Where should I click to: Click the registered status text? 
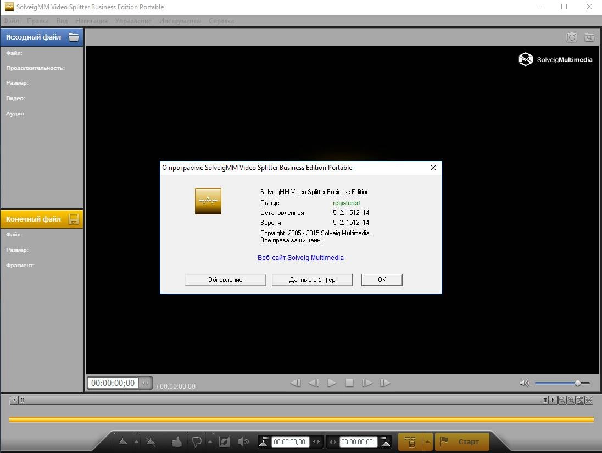(x=346, y=203)
